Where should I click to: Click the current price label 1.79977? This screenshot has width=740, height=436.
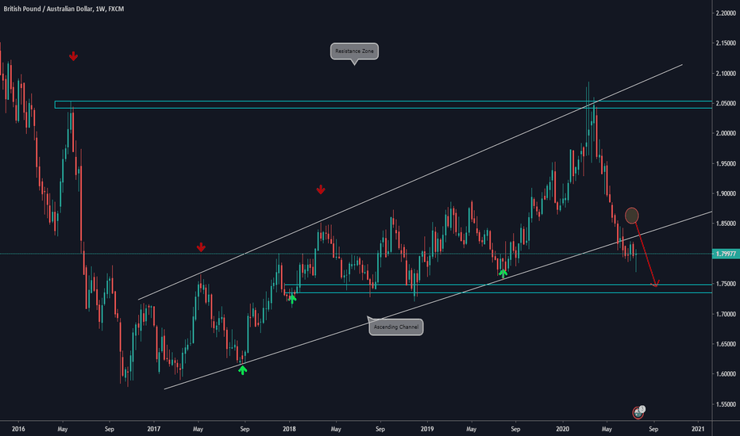[x=726, y=254]
